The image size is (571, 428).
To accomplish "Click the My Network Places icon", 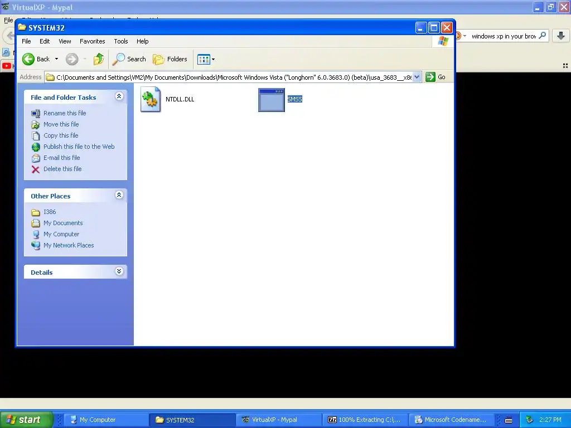I will [35, 246].
